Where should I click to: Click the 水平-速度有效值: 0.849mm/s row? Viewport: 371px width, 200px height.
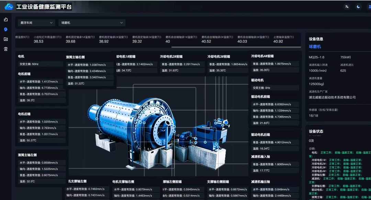(x=275, y=189)
